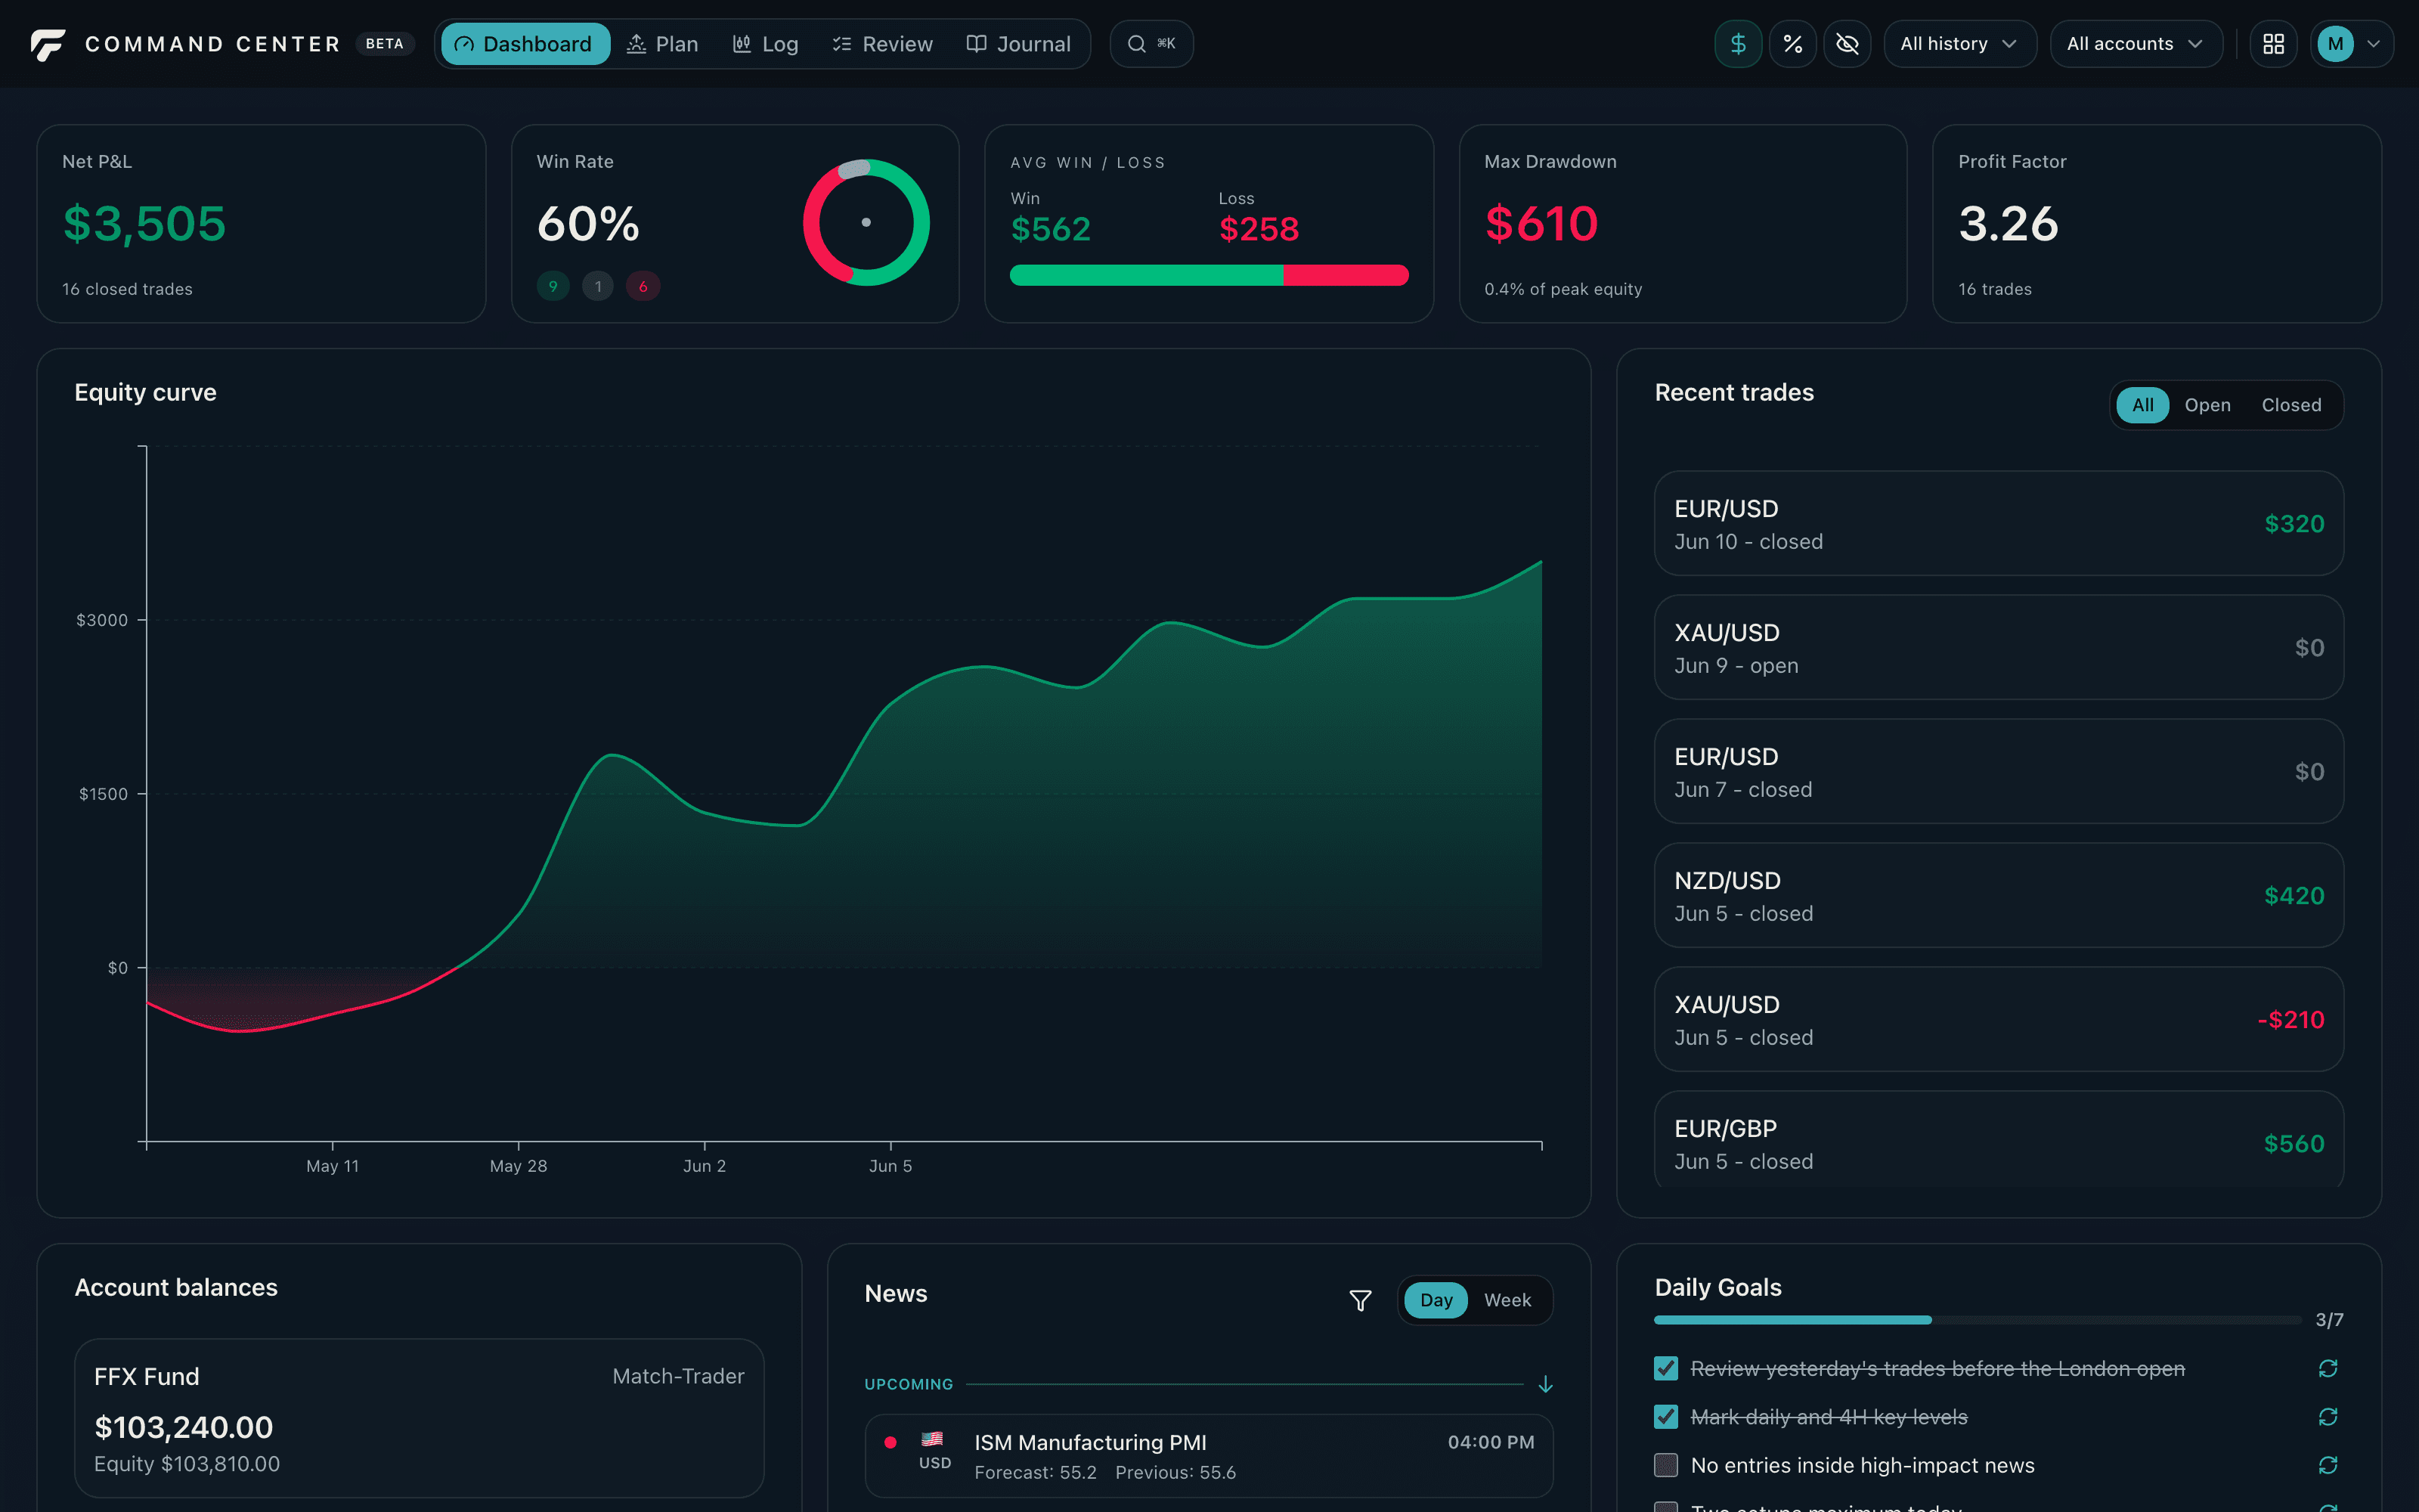Click the green 9 wins badge

[x=553, y=286]
